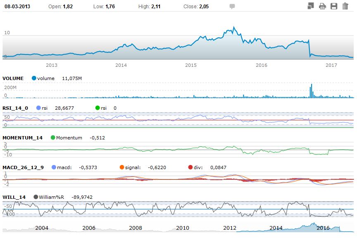357x238 pixels.
Task: Save the chart with floppy disk icon
Action: point(334,6)
